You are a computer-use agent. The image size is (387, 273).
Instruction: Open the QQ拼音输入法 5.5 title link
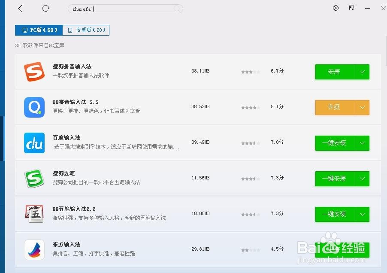pos(76,102)
